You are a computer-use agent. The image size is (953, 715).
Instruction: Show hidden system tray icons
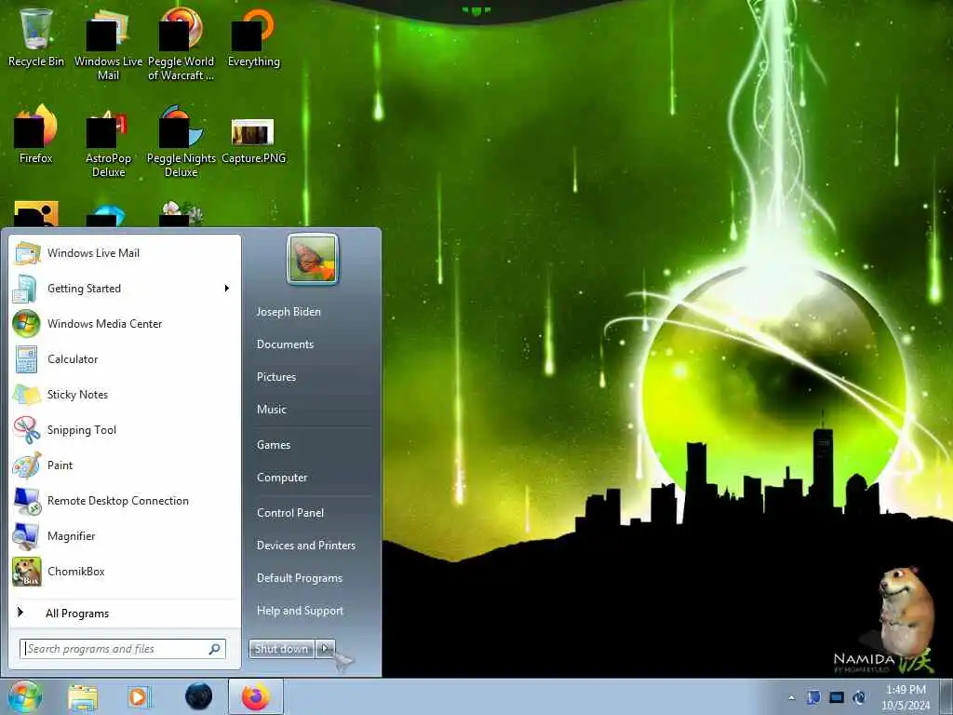click(x=791, y=697)
